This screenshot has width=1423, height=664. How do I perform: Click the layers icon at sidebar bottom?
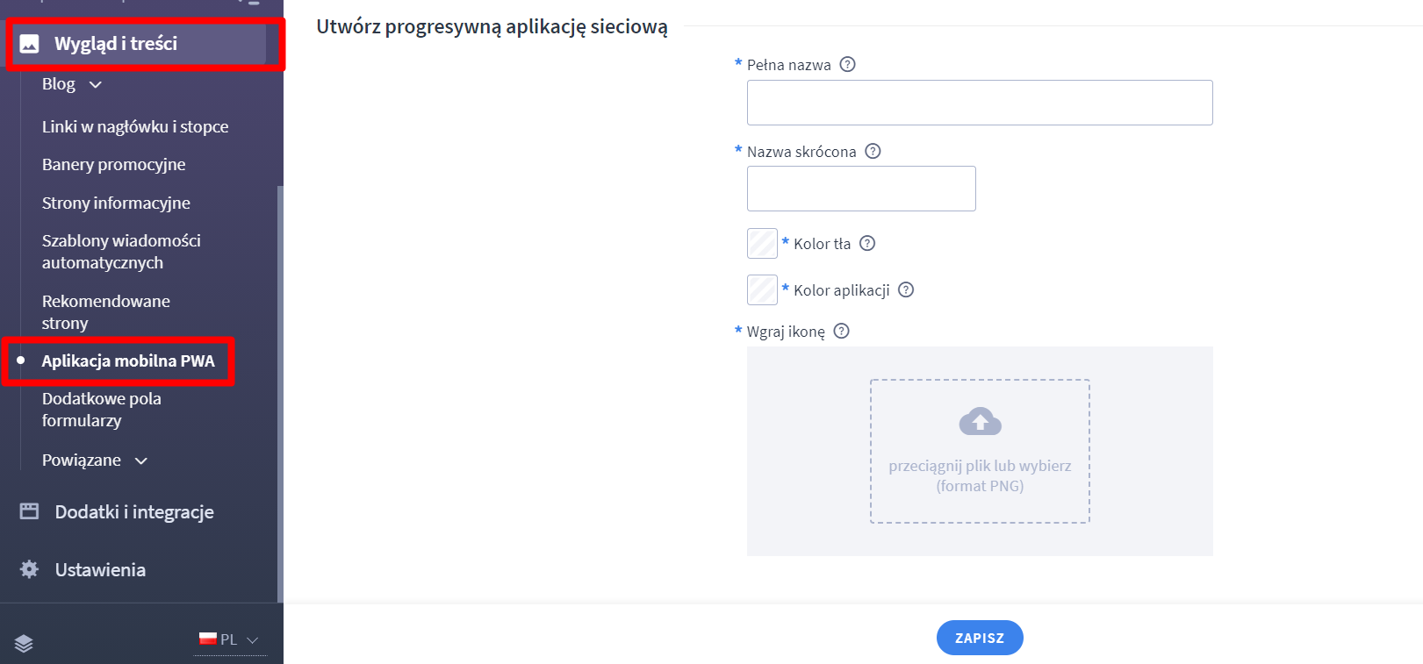pos(24,643)
